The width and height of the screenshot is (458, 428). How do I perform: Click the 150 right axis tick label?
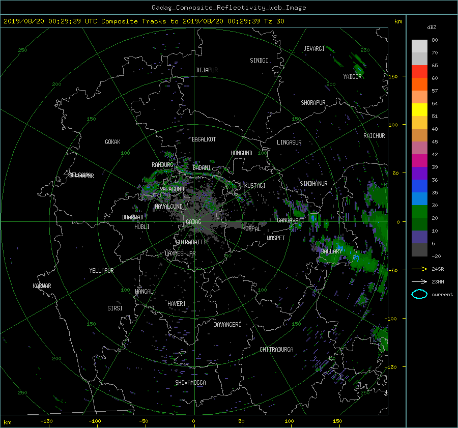click(x=393, y=76)
